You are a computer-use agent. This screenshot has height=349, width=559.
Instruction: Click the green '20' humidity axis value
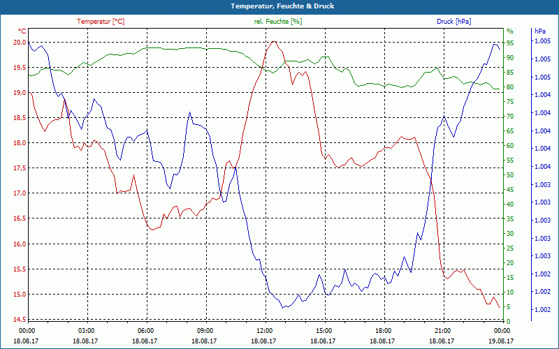pos(510,263)
